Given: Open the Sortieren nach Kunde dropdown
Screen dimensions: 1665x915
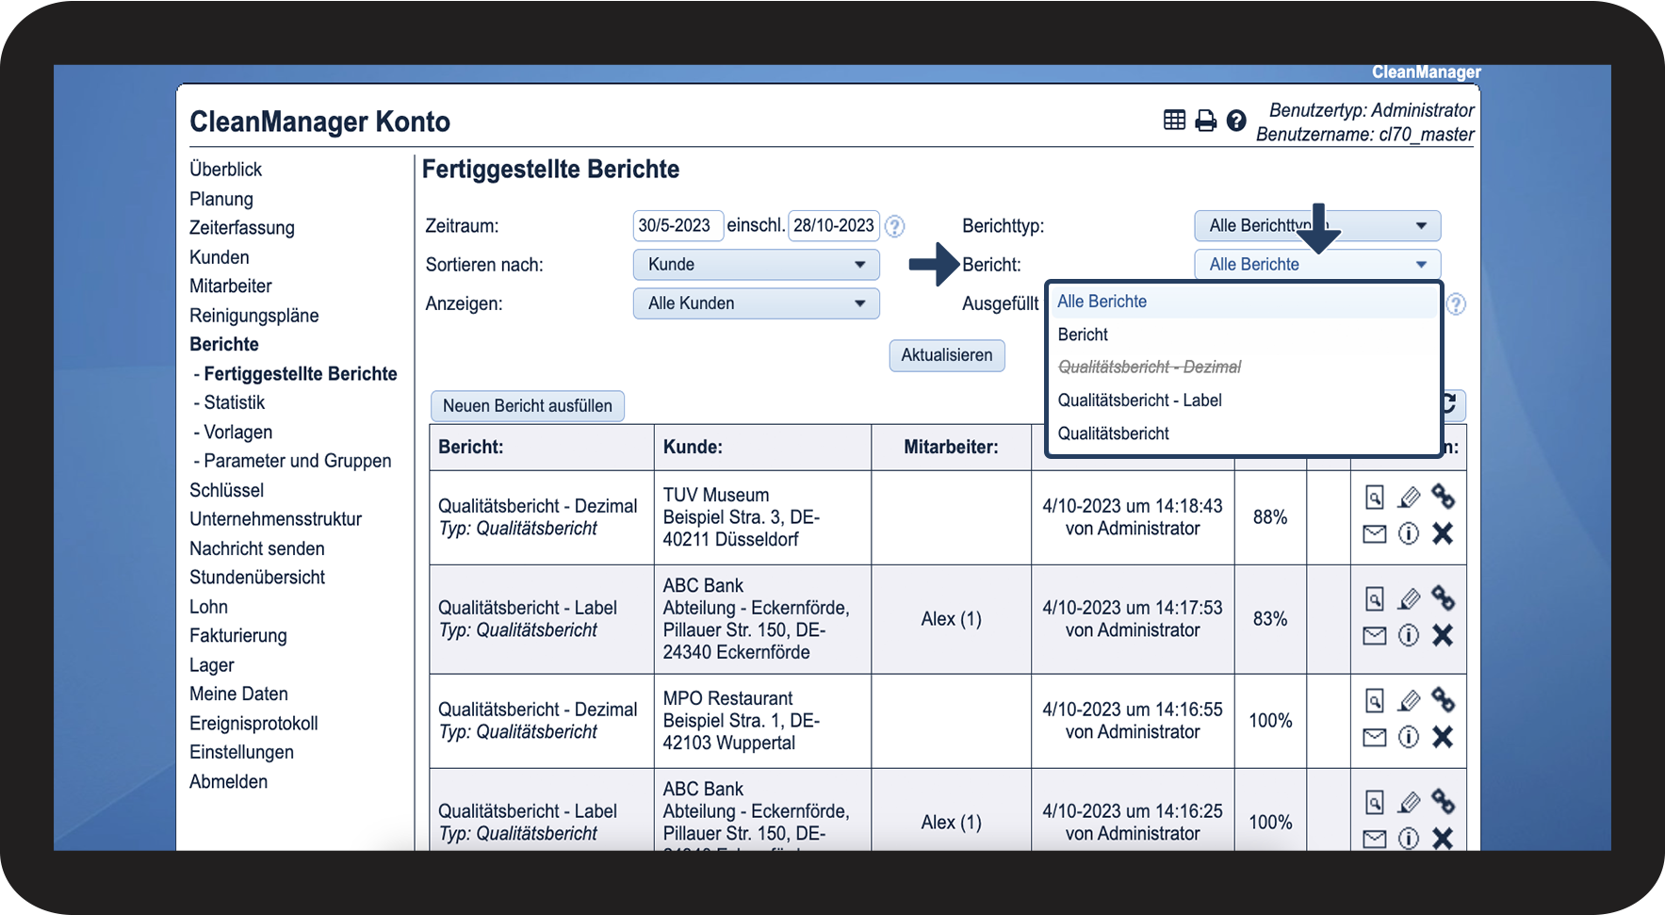Looking at the screenshot, I should 757,265.
